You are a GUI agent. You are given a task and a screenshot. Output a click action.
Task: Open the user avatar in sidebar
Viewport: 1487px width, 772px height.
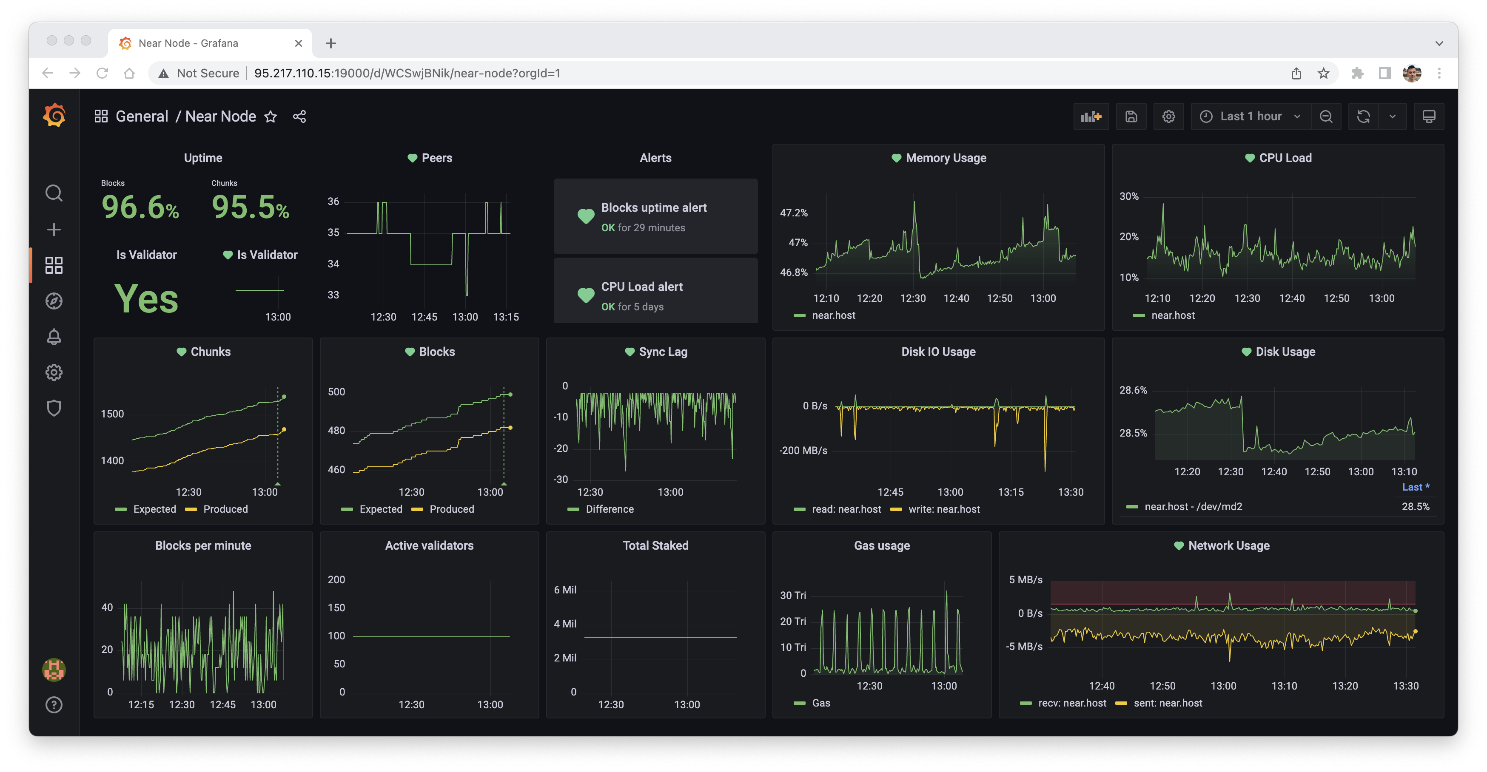tap(54, 670)
